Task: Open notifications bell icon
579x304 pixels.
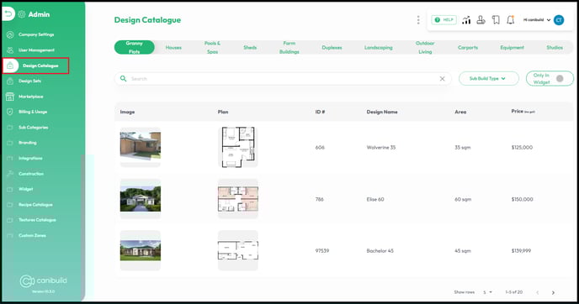Action: coord(510,20)
